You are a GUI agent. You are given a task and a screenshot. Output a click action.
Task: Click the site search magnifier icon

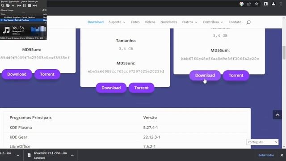(248, 22)
